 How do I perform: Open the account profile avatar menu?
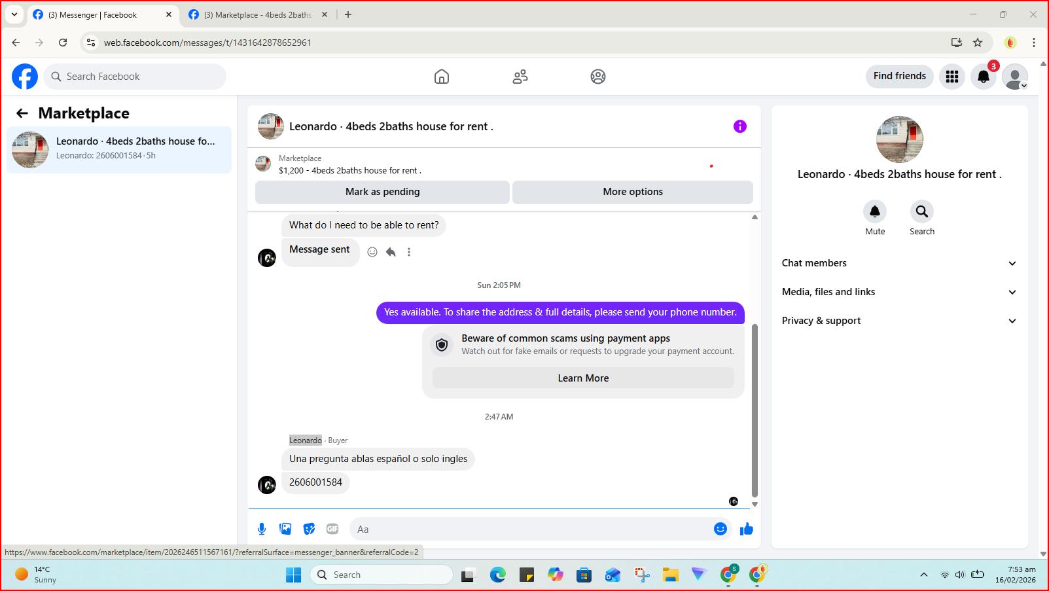(1015, 77)
